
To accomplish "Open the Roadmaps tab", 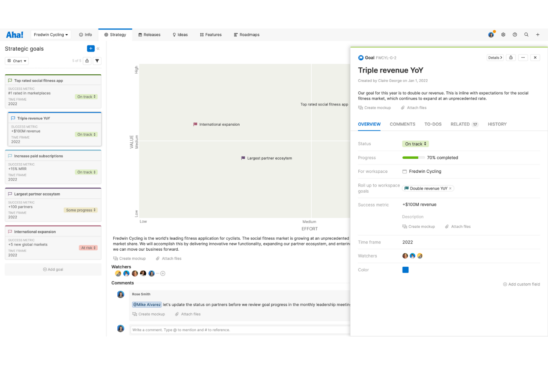I will [247, 35].
